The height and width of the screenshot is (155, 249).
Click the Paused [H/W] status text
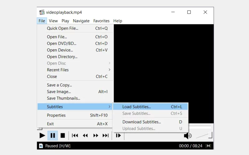coord(58,146)
